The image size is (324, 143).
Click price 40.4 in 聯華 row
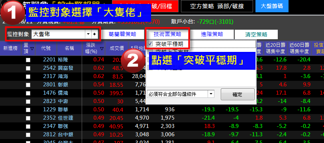118,110
